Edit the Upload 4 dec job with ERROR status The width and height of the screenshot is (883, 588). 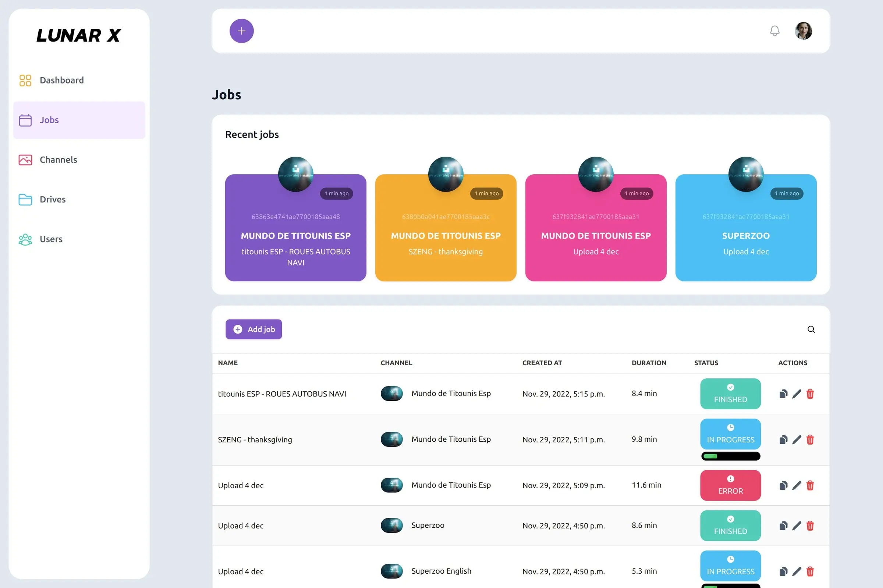[797, 485]
